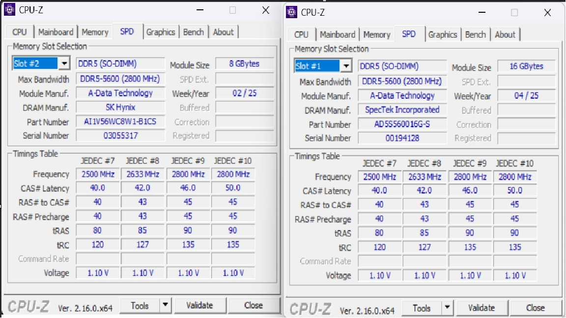Viewport: 566px width, 318px height.
Task: Click CAS# Latency 50.0 in left window
Action: (x=233, y=188)
